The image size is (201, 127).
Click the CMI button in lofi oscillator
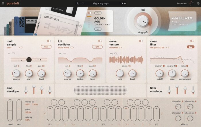click(x=97, y=47)
